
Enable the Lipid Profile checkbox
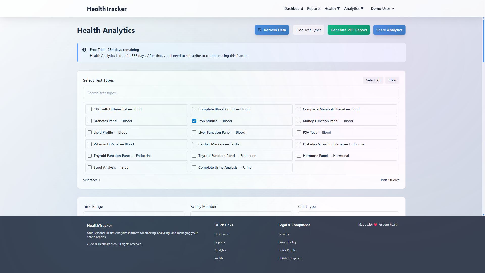(x=90, y=132)
